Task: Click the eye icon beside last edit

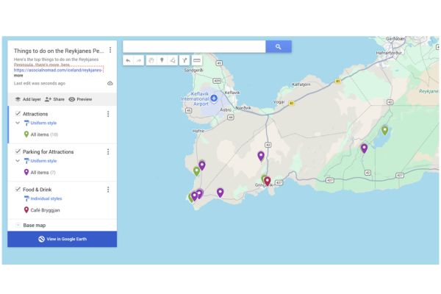Action: tap(110, 83)
